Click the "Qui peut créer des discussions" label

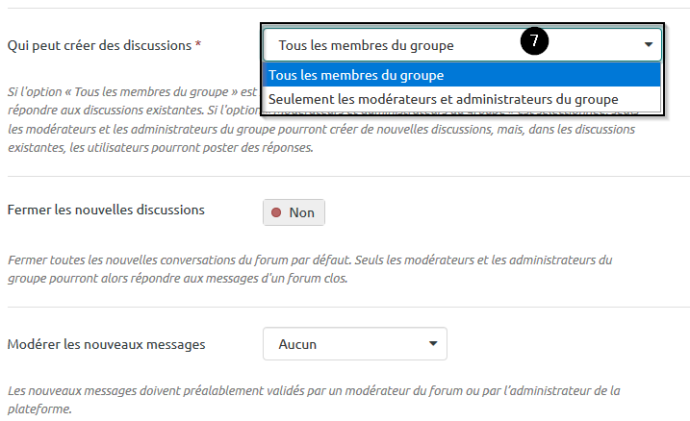click(99, 45)
